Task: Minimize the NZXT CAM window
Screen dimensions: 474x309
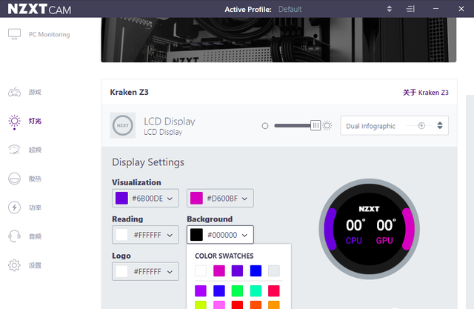Action: pyautogui.click(x=435, y=9)
